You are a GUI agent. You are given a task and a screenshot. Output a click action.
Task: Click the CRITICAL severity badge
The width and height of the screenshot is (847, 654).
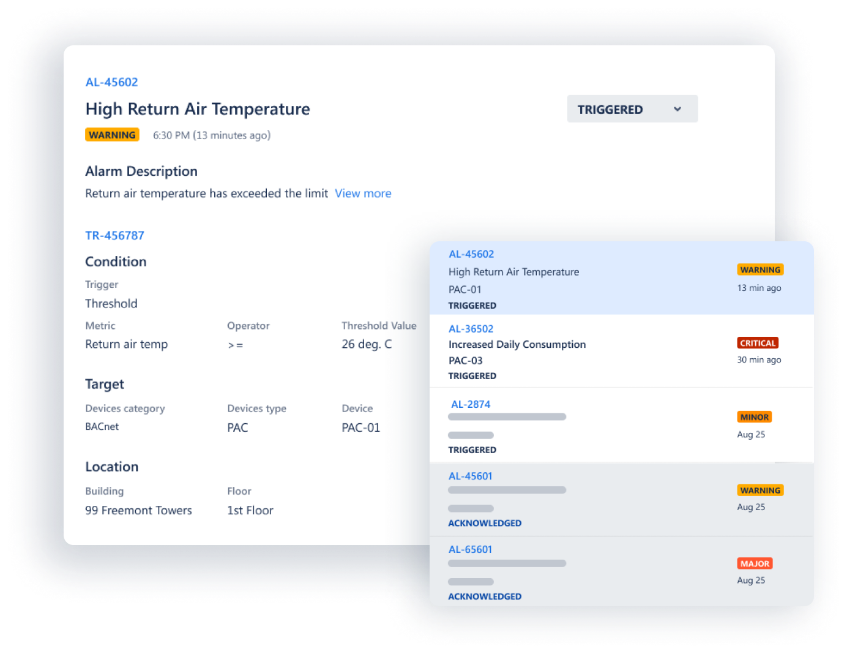pyautogui.click(x=758, y=343)
